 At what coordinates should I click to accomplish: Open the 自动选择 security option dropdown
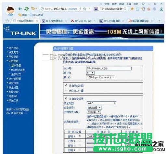pyautogui.click(x=94, y=108)
